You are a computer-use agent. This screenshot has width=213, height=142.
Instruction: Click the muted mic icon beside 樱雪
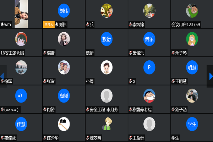point(45,53)
